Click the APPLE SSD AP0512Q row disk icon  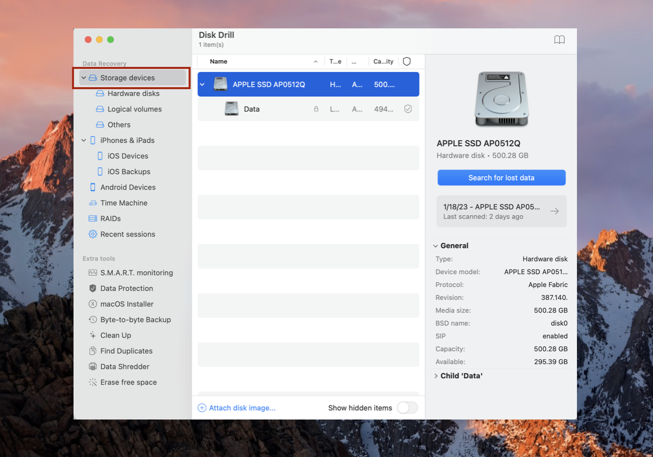point(221,84)
